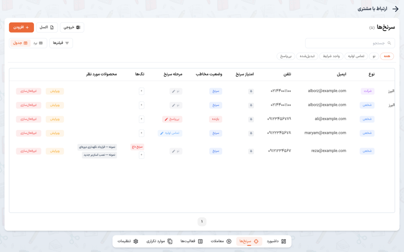Click the بازنده status badge in ali's row
This screenshot has width=404, height=252.
pos(216,119)
